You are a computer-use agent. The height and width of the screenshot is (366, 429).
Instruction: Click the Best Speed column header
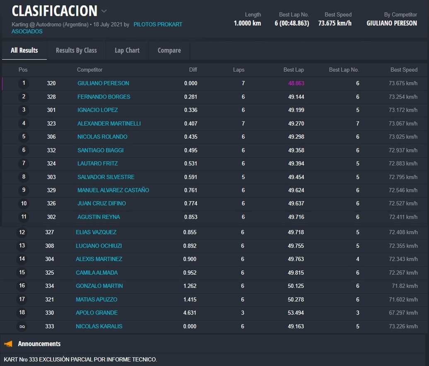point(404,70)
